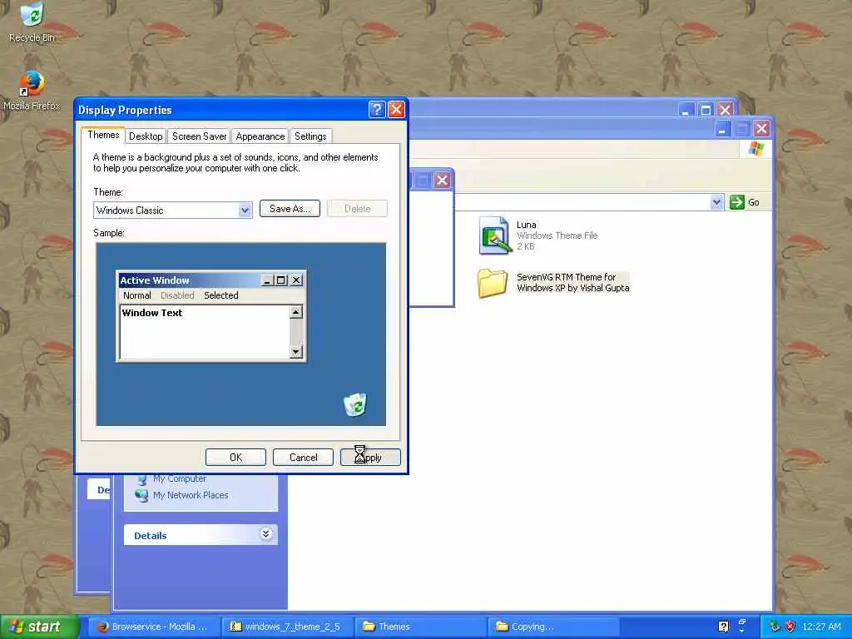Open the Recycle Bin desktop icon
The image size is (852, 639).
pos(32,22)
